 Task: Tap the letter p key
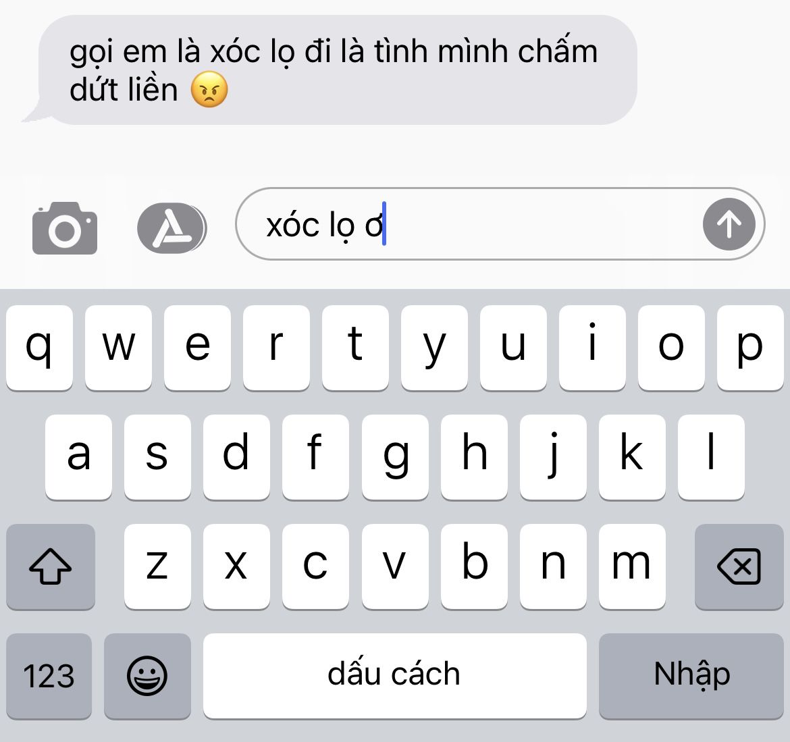pyautogui.click(x=750, y=348)
